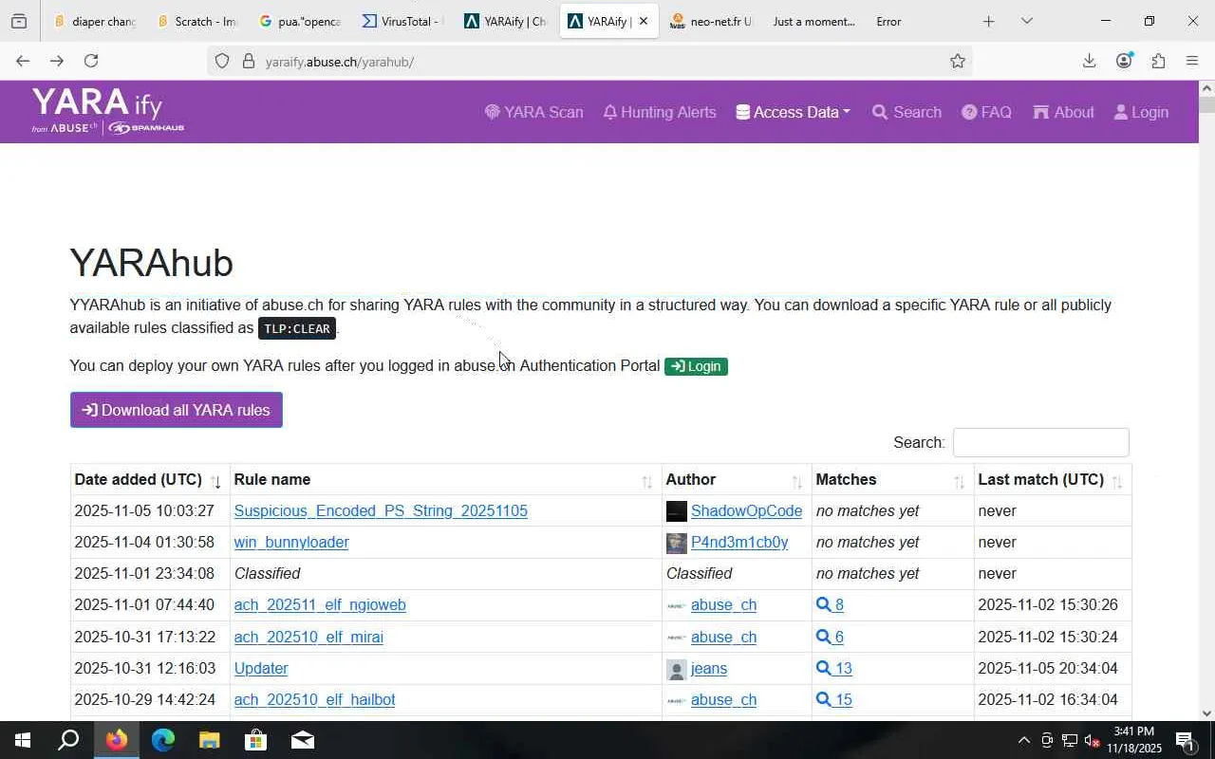1215x759 pixels.
Task: Open ShadowOpCode author link
Action: [746, 511]
